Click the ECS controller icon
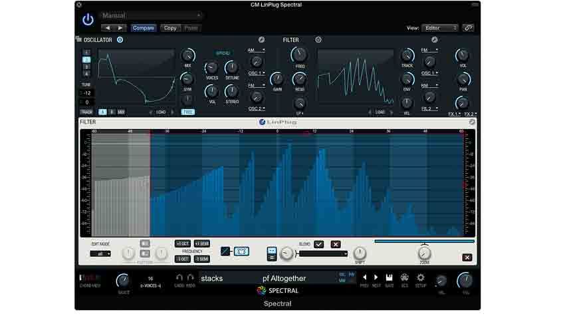565x336 pixels. coord(404,277)
